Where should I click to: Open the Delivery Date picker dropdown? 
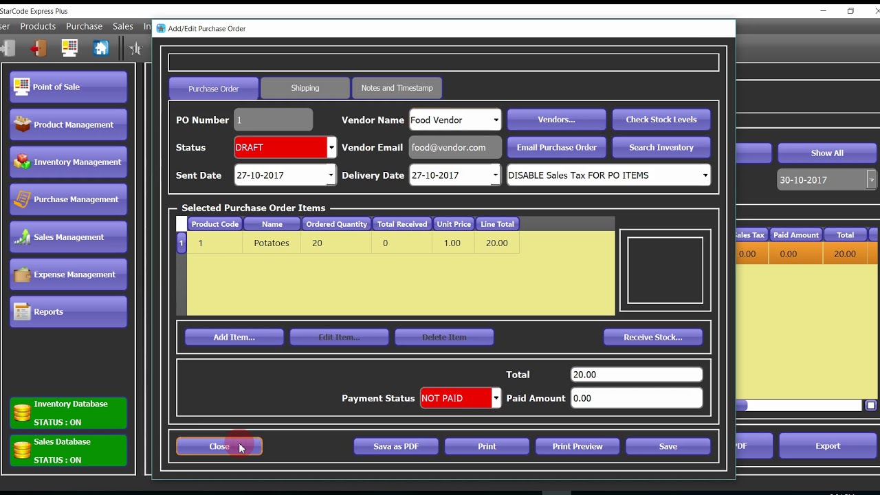click(x=496, y=175)
